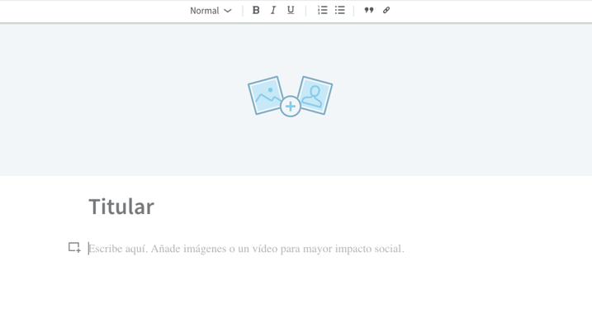Add a cover image to the article
592x328 pixels.
tap(291, 97)
